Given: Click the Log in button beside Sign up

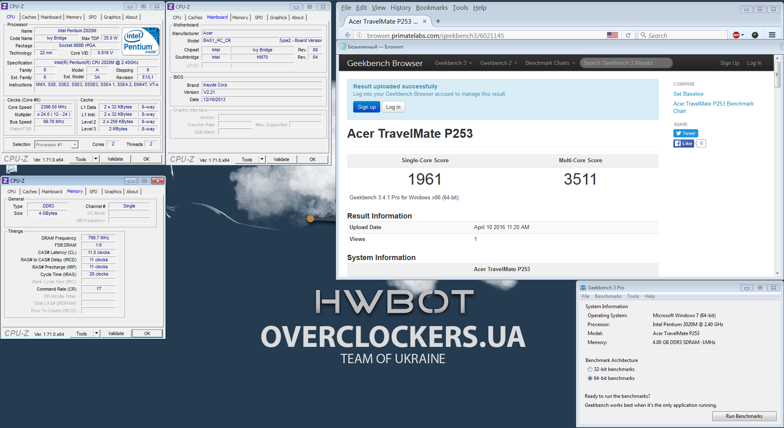Looking at the screenshot, I should (x=393, y=107).
